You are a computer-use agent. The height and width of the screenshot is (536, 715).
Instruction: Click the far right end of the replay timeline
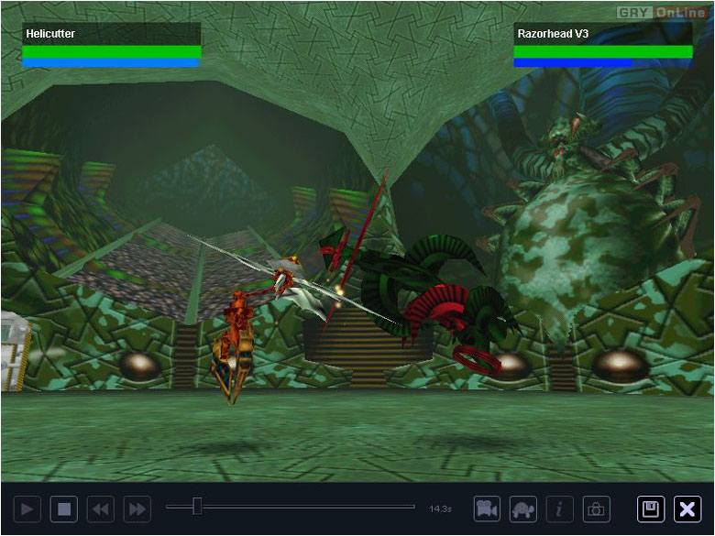click(413, 507)
